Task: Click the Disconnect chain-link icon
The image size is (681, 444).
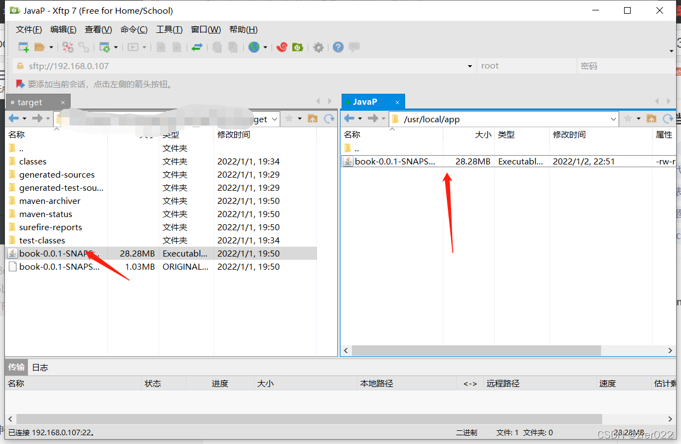Action: point(83,47)
